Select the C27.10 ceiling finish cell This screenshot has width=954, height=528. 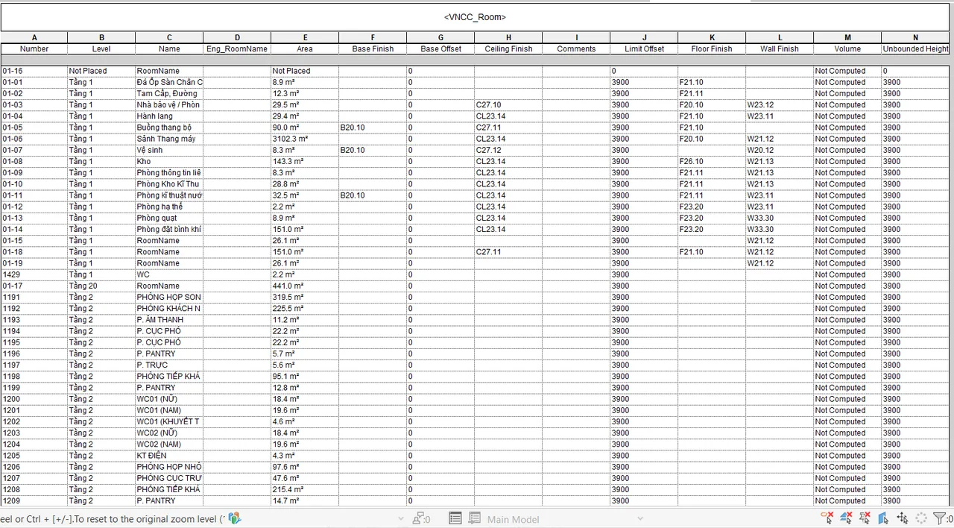coord(508,105)
